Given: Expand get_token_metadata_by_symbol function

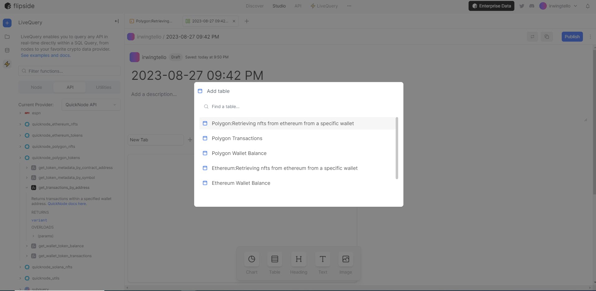Looking at the screenshot, I should point(27,178).
